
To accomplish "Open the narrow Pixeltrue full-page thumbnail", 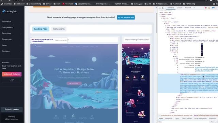I will coord(136,83).
